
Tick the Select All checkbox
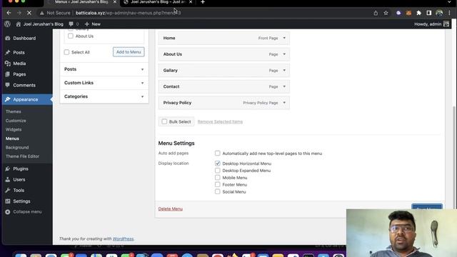(x=66, y=52)
